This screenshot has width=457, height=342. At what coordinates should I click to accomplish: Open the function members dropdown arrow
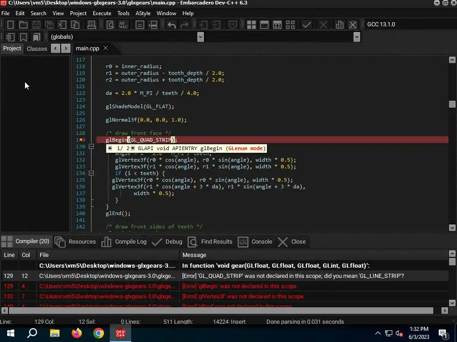357,37
